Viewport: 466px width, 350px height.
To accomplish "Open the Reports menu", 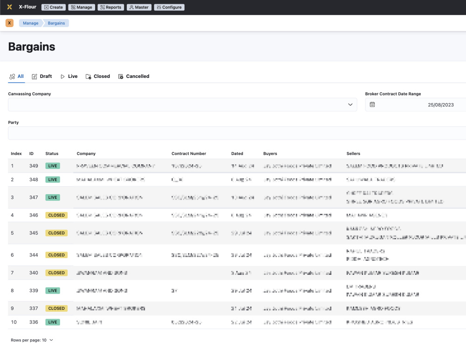I will (x=111, y=7).
